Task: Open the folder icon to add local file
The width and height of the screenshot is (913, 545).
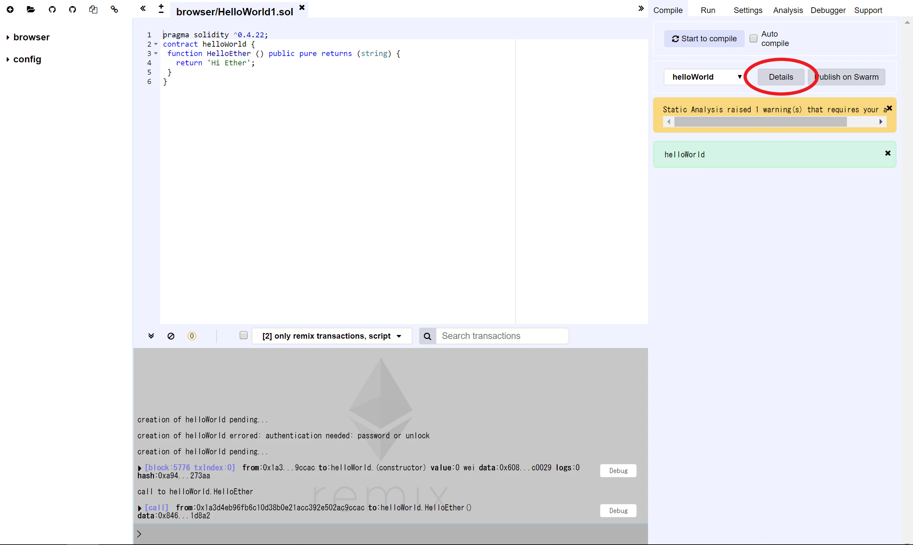Action: click(31, 10)
